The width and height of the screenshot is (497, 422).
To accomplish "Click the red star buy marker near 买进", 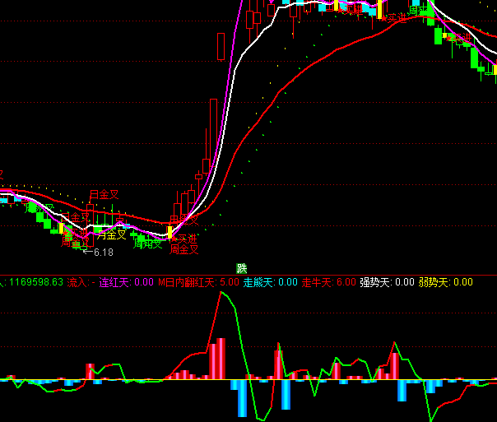I will pos(172,239).
